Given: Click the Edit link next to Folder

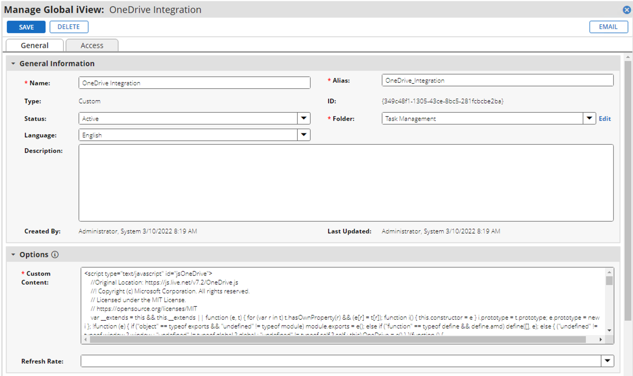Looking at the screenshot, I should click(x=605, y=119).
